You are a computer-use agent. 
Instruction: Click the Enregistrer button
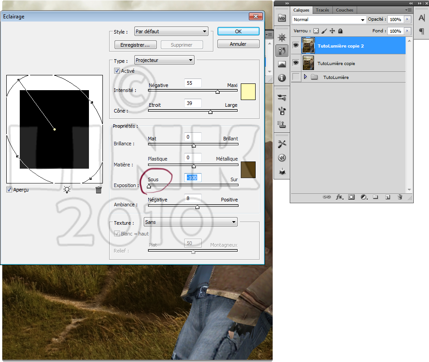pos(135,45)
